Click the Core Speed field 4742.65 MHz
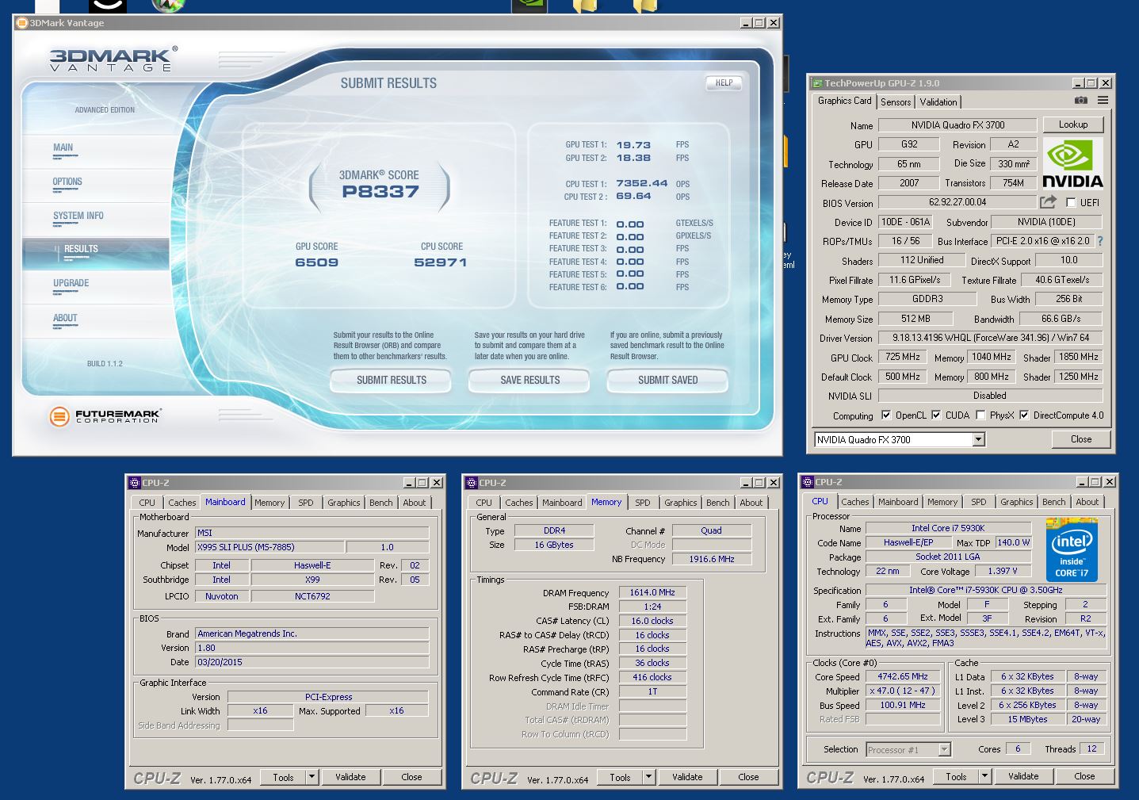Screen dimensions: 1139x800 902,676
